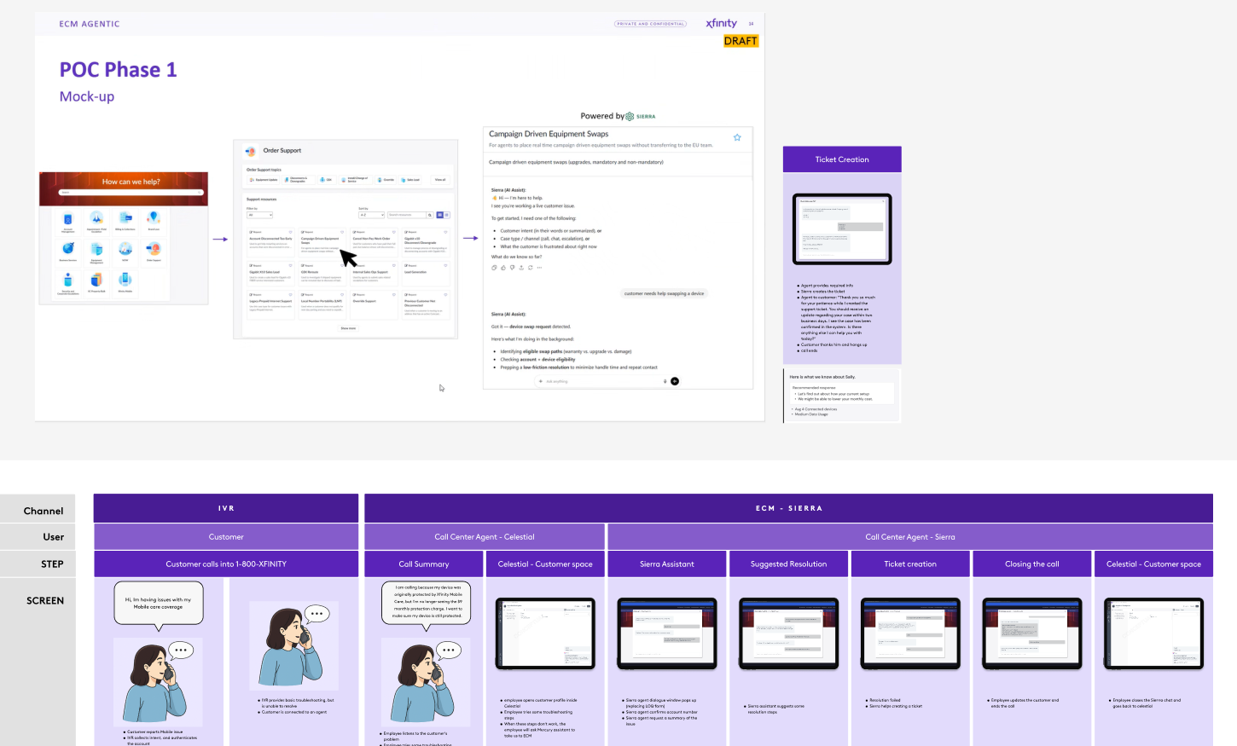Click the How can we help search field

point(131,192)
